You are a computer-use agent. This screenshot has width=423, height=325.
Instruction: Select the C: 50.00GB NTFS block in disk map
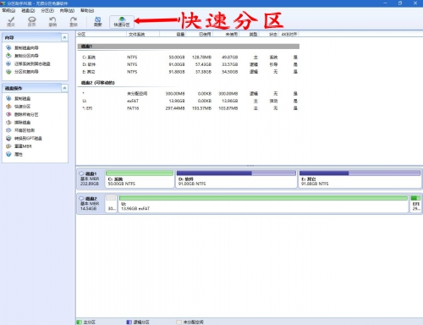pos(140,179)
